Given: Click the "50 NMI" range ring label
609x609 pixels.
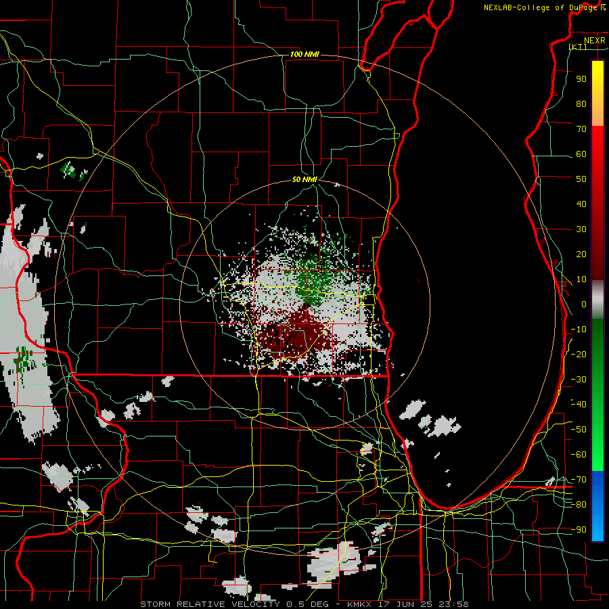Looking at the screenshot, I should tap(304, 179).
